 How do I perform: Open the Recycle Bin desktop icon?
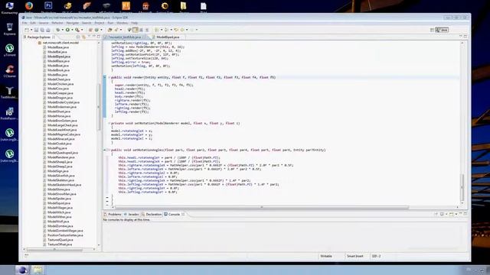coord(9,29)
